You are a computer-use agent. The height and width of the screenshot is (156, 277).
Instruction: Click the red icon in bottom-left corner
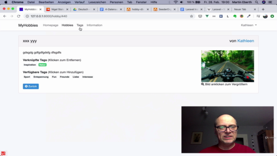tap(3, 153)
